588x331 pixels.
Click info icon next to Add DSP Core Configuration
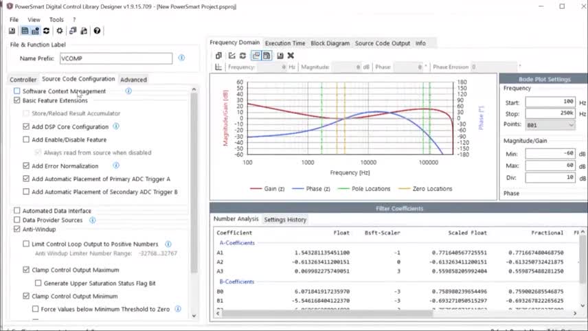[x=116, y=126]
